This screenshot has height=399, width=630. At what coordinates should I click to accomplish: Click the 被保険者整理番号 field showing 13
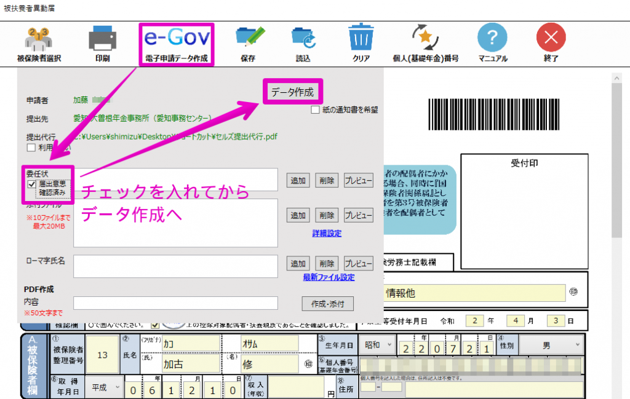click(103, 355)
